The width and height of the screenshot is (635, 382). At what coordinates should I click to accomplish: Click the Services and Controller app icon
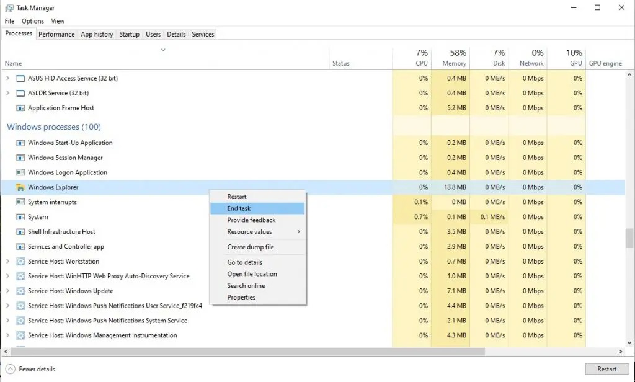tap(20, 247)
